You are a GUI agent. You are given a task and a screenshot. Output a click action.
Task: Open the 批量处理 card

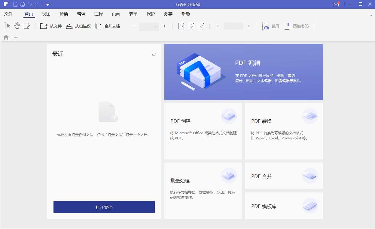[203, 191]
